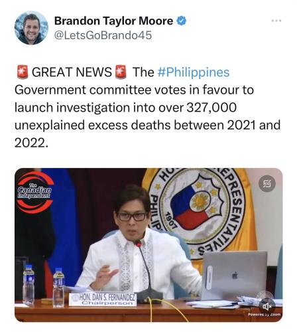
Task: Open the @LetsGoBrando45 handle link
Action: (x=103, y=35)
